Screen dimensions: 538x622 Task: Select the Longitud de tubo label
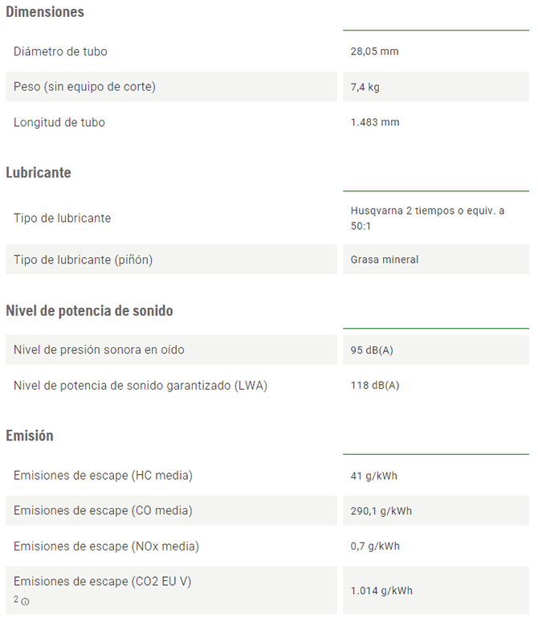(x=59, y=122)
